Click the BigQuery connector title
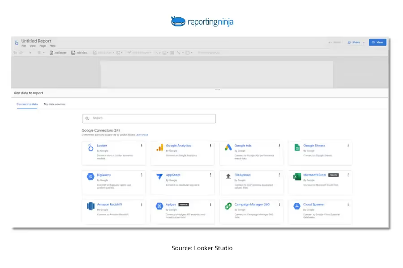This screenshot has width=403, height=268. click(x=104, y=175)
